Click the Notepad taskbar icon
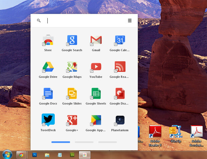Screen dimensions: 207x159 pos(60,155)
